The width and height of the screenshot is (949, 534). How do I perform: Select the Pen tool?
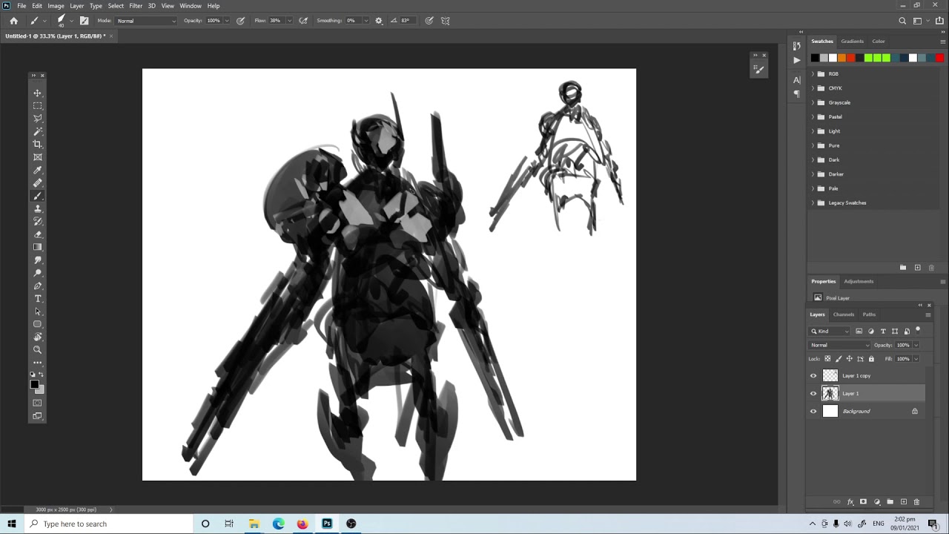point(38,286)
